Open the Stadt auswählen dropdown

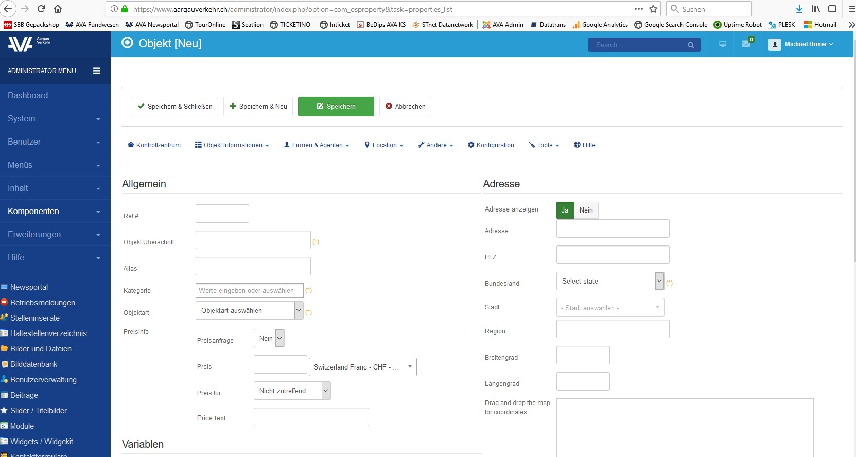pos(610,307)
